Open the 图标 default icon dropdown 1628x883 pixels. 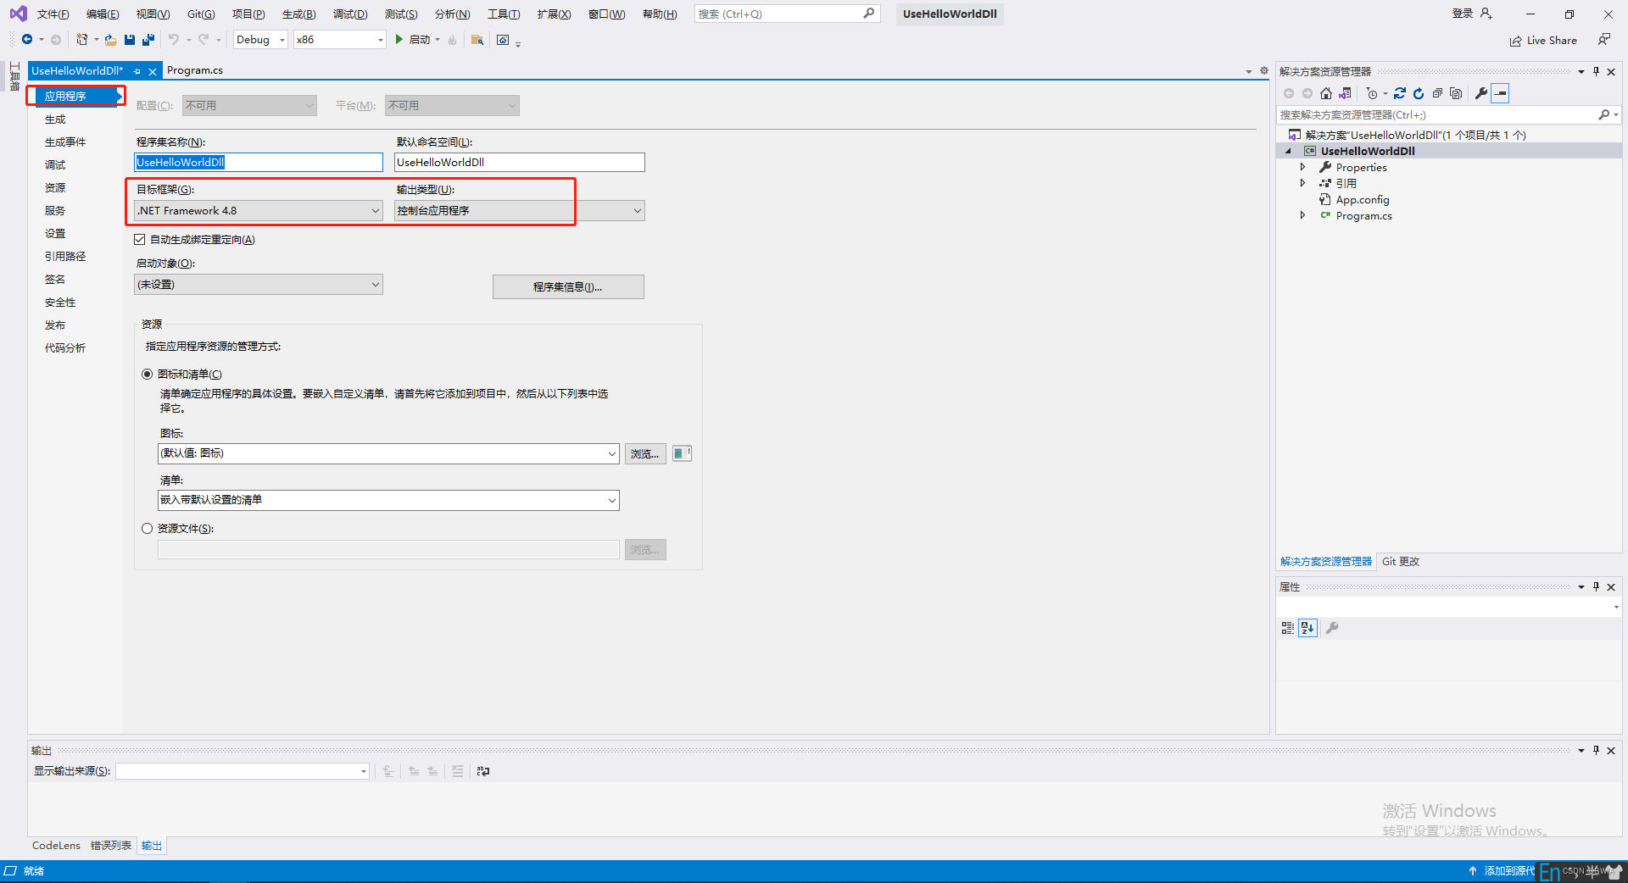[388, 453]
